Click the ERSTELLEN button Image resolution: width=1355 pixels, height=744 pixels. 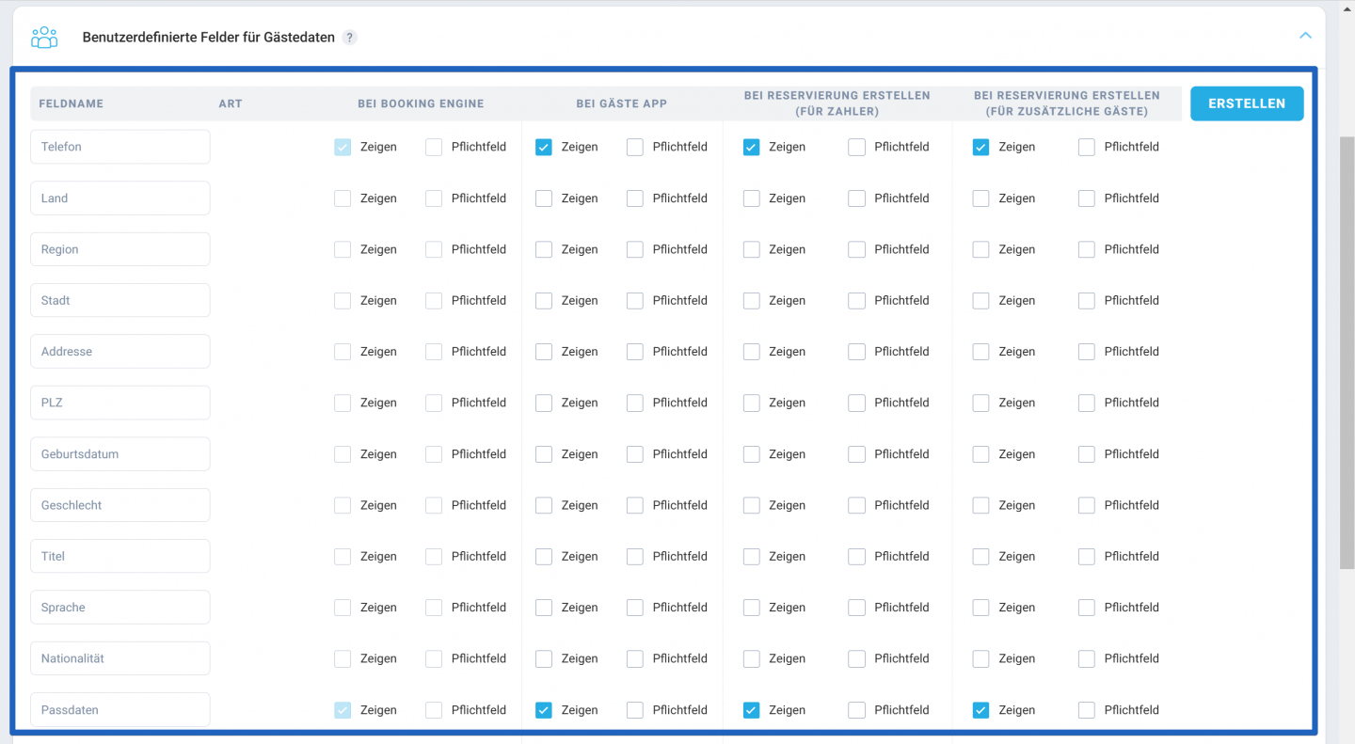1247,103
